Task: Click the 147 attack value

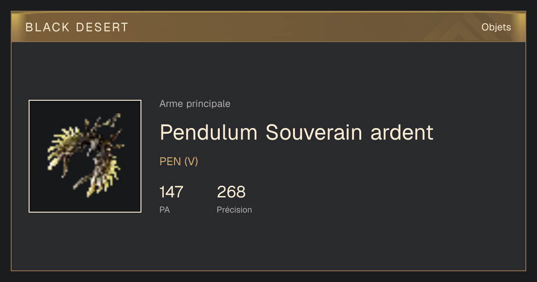Action: point(171,192)
